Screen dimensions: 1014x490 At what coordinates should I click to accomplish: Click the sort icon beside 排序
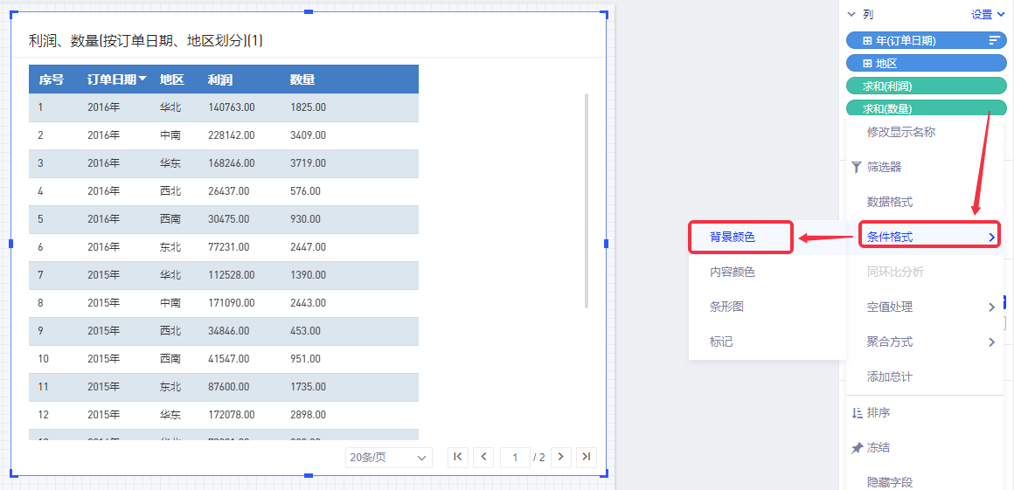coord(857,412)
